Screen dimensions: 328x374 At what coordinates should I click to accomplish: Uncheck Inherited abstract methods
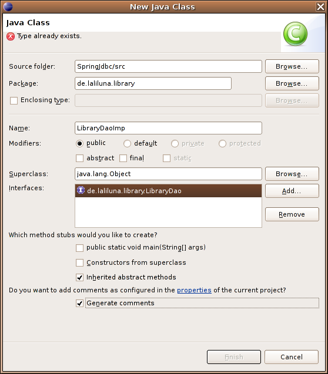(x=79, y=277)
